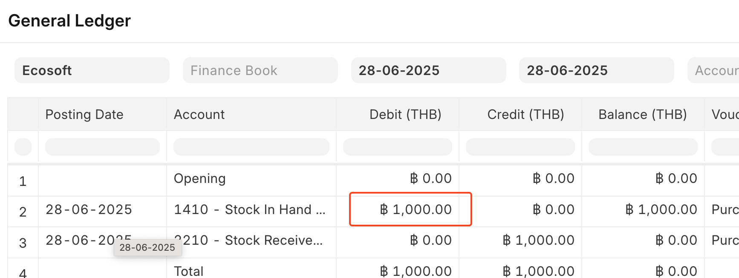Select the Finance Book filter field

(260, 70)
